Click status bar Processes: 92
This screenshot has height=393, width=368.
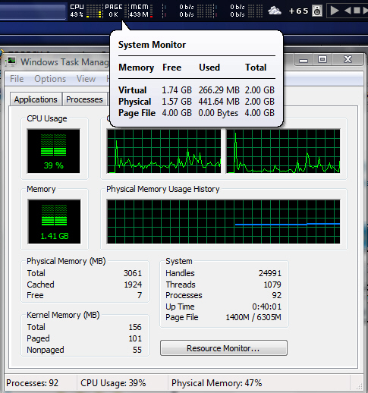(x=32, y=383)
